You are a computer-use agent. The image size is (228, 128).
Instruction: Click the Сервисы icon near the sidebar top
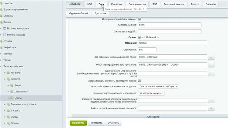click(1, 16)
